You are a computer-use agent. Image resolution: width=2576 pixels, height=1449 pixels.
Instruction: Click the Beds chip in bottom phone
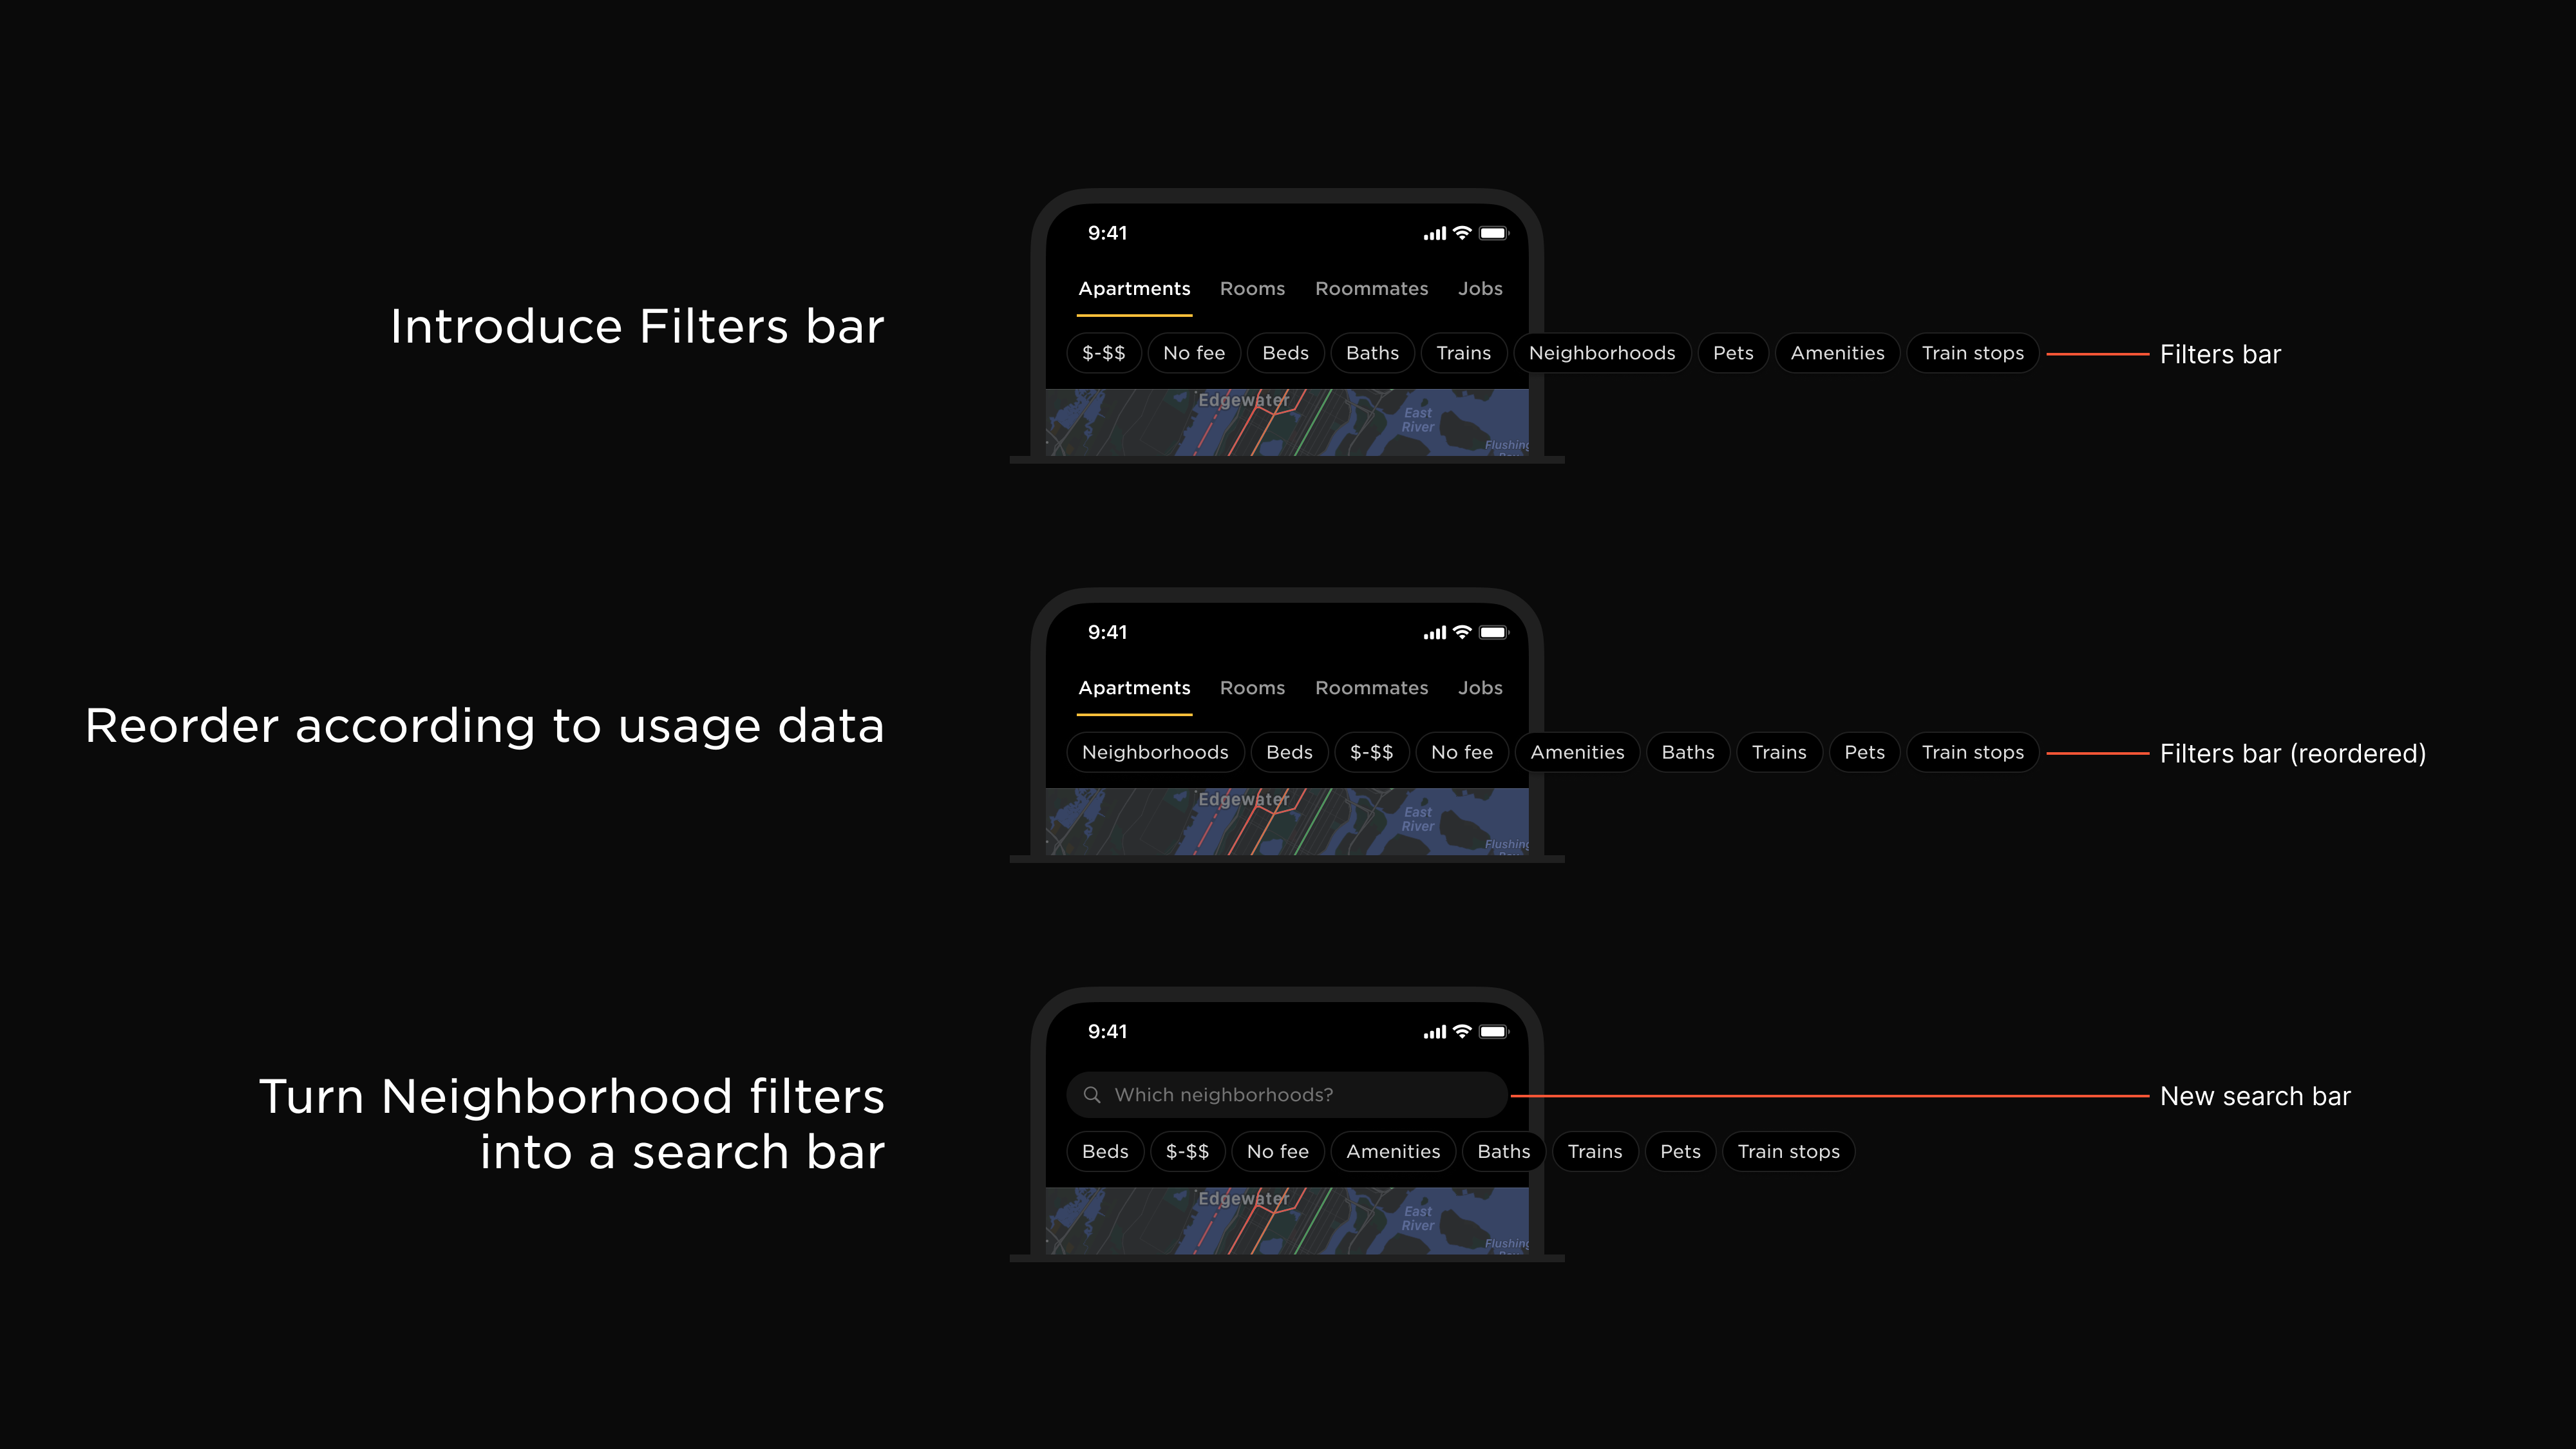click(x=1105, y=1151)
